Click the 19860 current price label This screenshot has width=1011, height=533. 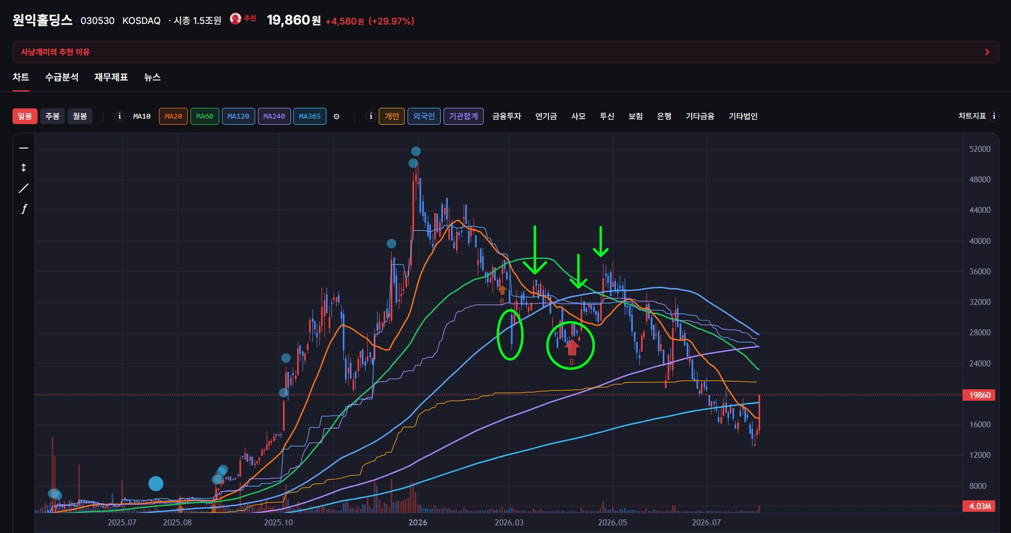979,395
